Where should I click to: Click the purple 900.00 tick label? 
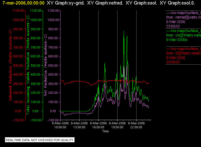tap(53, 29)
